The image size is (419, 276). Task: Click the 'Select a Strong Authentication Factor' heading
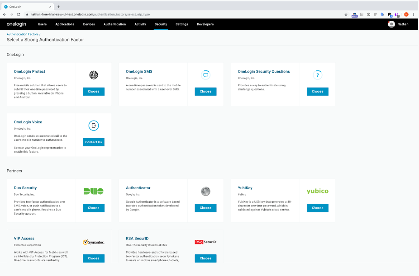pos(45,40)
